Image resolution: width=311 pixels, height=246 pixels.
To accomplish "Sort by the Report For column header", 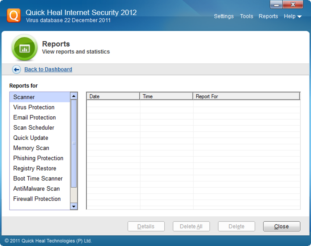I will point(246,96).
